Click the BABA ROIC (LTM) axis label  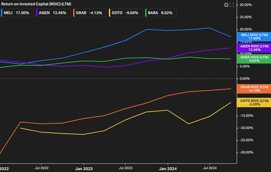254,59
